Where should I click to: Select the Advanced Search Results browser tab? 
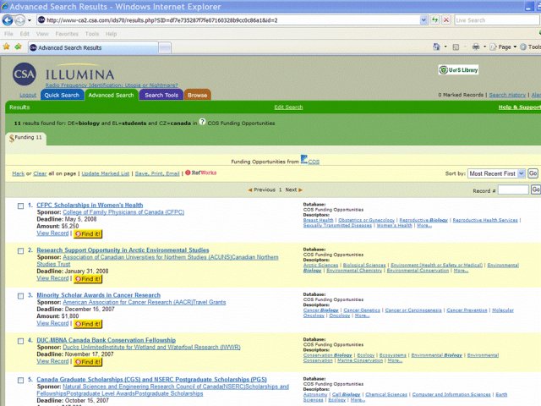coord(93,47)
